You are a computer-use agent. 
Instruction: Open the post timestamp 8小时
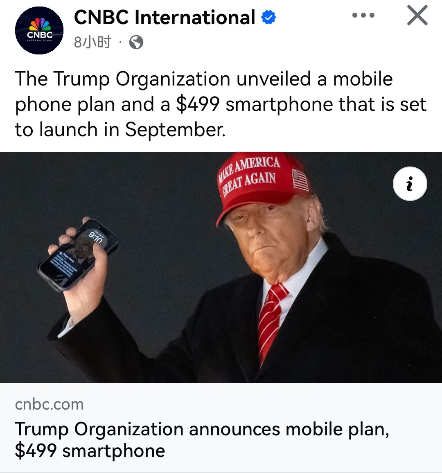pos(92,42)
